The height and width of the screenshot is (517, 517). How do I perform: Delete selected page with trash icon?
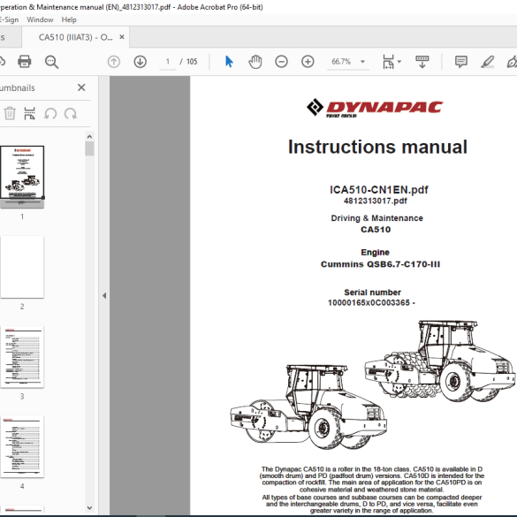pyautogui.click(x=10, y=113)
